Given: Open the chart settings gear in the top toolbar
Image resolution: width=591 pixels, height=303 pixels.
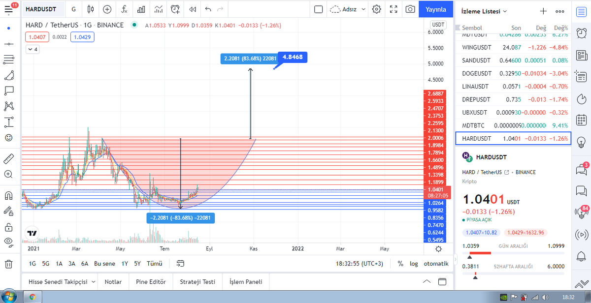Looking at the screenshot, I should pos(377,9).
